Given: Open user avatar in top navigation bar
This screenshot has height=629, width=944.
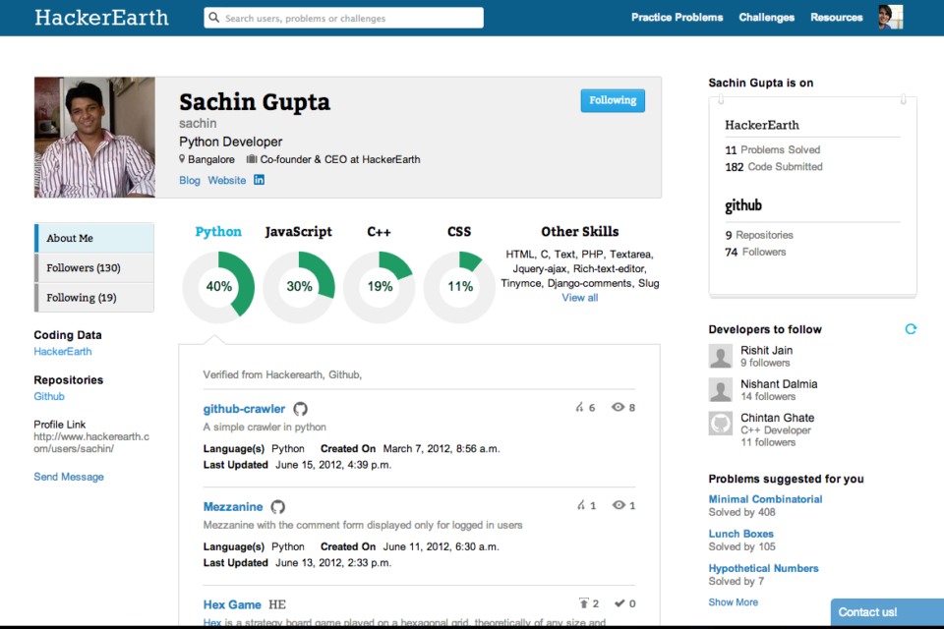Looking at the screenshot, I should point(890,17).
